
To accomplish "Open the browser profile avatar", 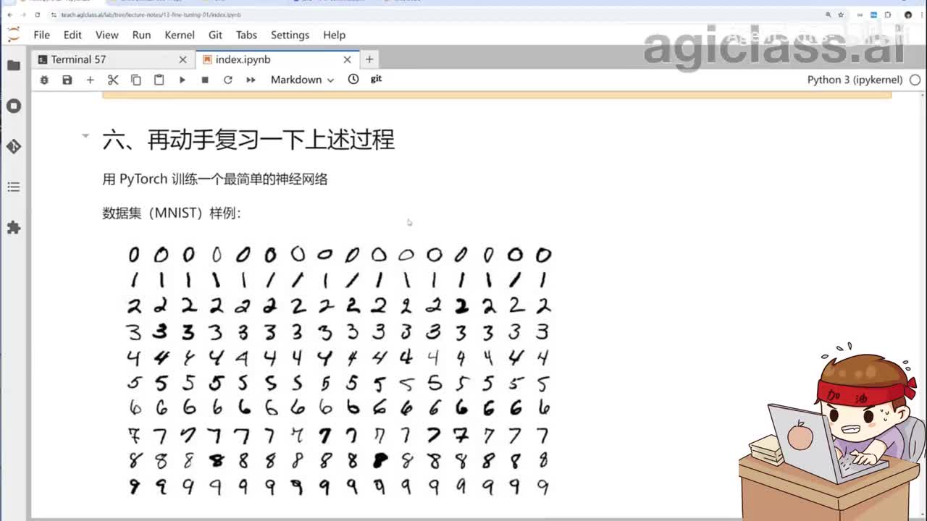I will [x=908, y=14].
